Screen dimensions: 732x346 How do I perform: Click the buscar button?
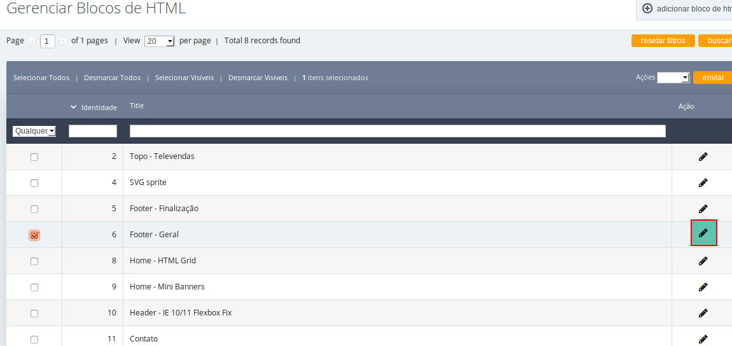point(715,41)
